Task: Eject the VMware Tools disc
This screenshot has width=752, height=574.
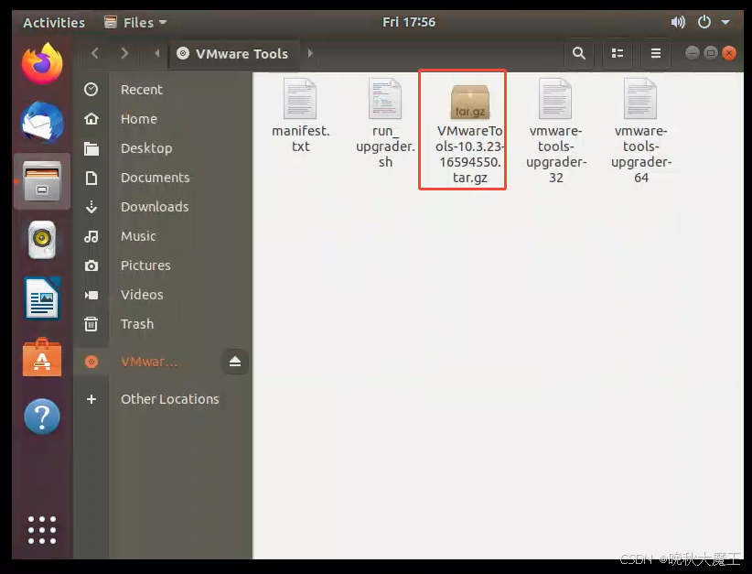Action: pyautogui.click(x=234, y=362)
